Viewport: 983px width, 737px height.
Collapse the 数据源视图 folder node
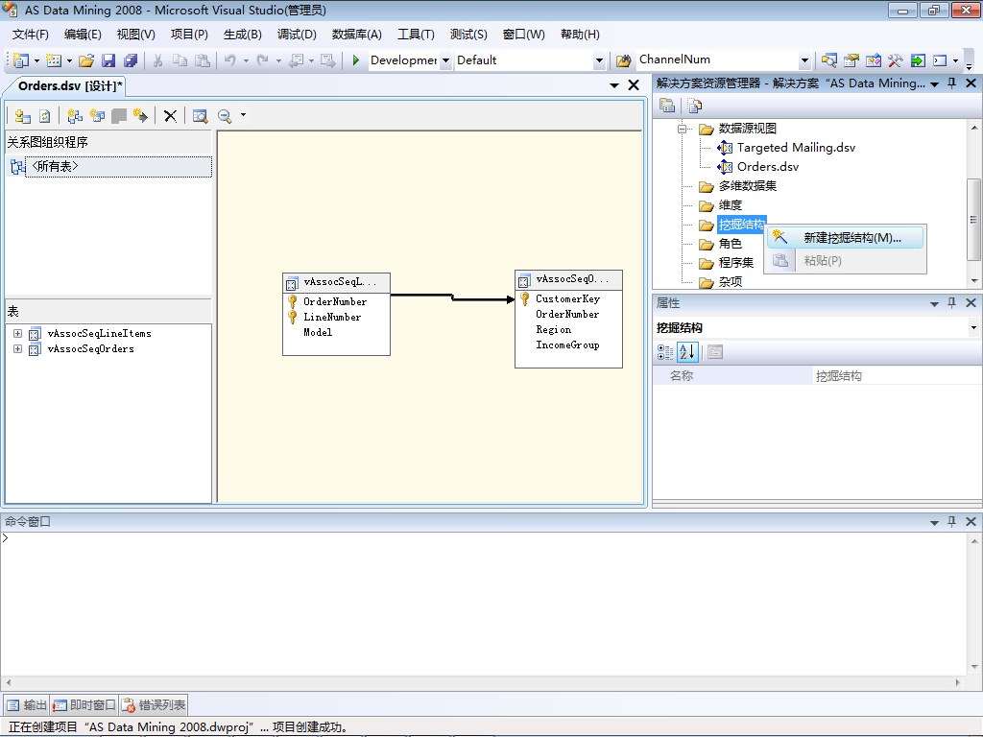[683, 130]
